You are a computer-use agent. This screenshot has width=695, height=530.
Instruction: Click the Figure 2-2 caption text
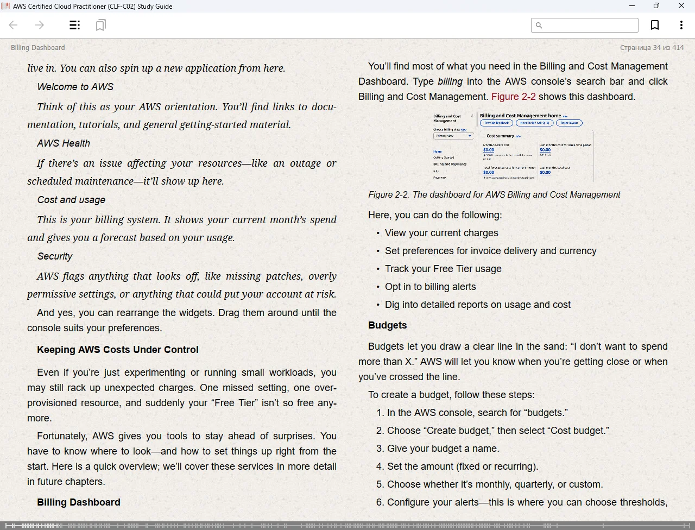pyautogui.click(x=494, y=195)
